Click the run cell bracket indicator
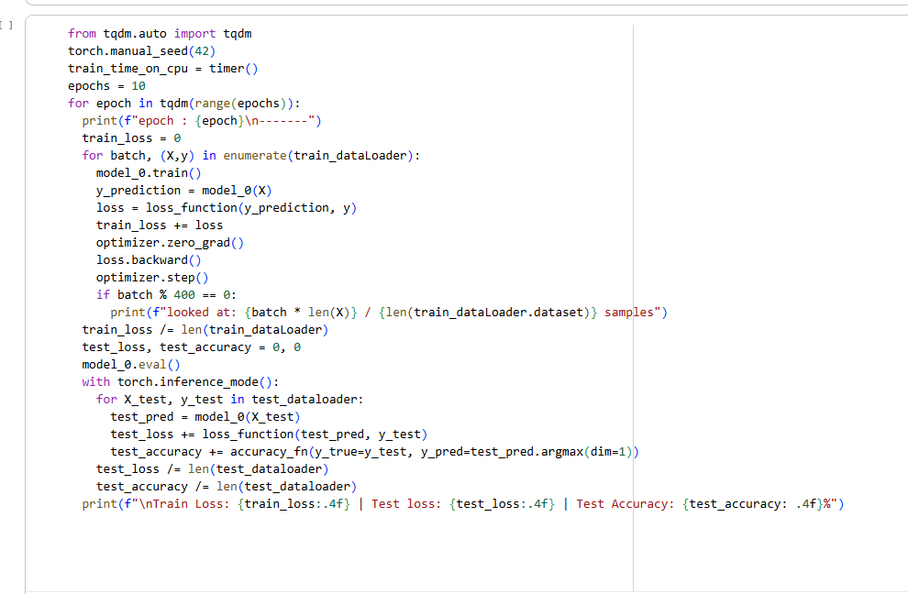Screen dimensions: 908x594 coord(8,25)
